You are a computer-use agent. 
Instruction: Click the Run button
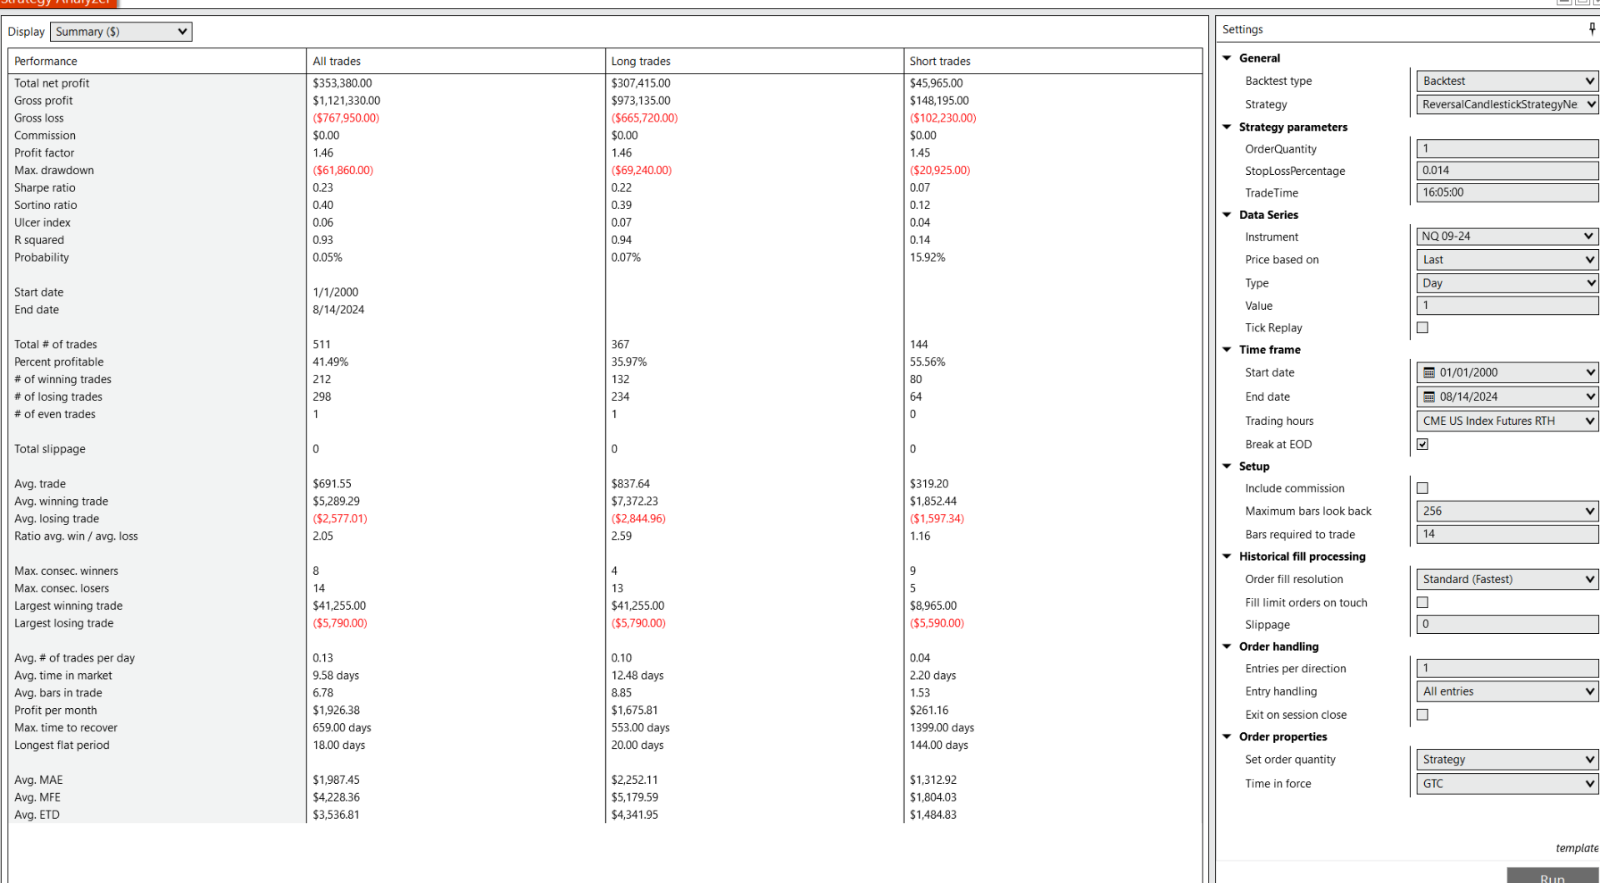click(1552, 876)
